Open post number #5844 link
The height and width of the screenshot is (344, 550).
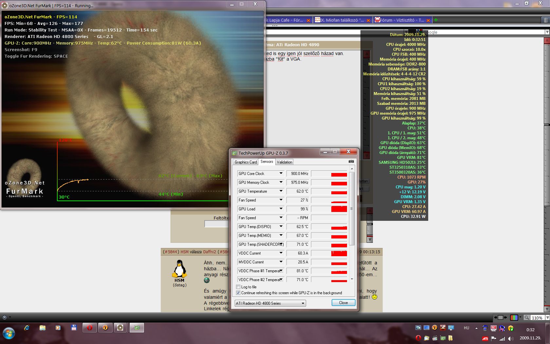(171, 252)
